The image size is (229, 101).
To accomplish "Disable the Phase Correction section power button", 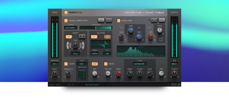I will click(66, 20).
